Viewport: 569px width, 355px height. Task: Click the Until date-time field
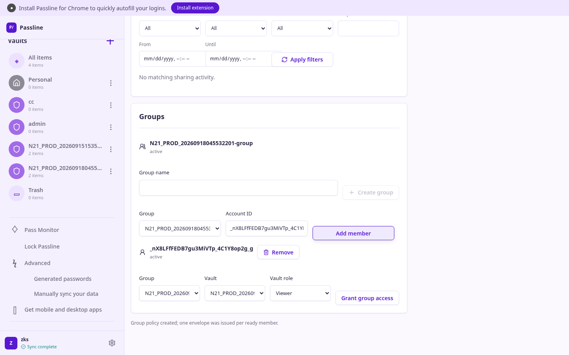point(239,59)
